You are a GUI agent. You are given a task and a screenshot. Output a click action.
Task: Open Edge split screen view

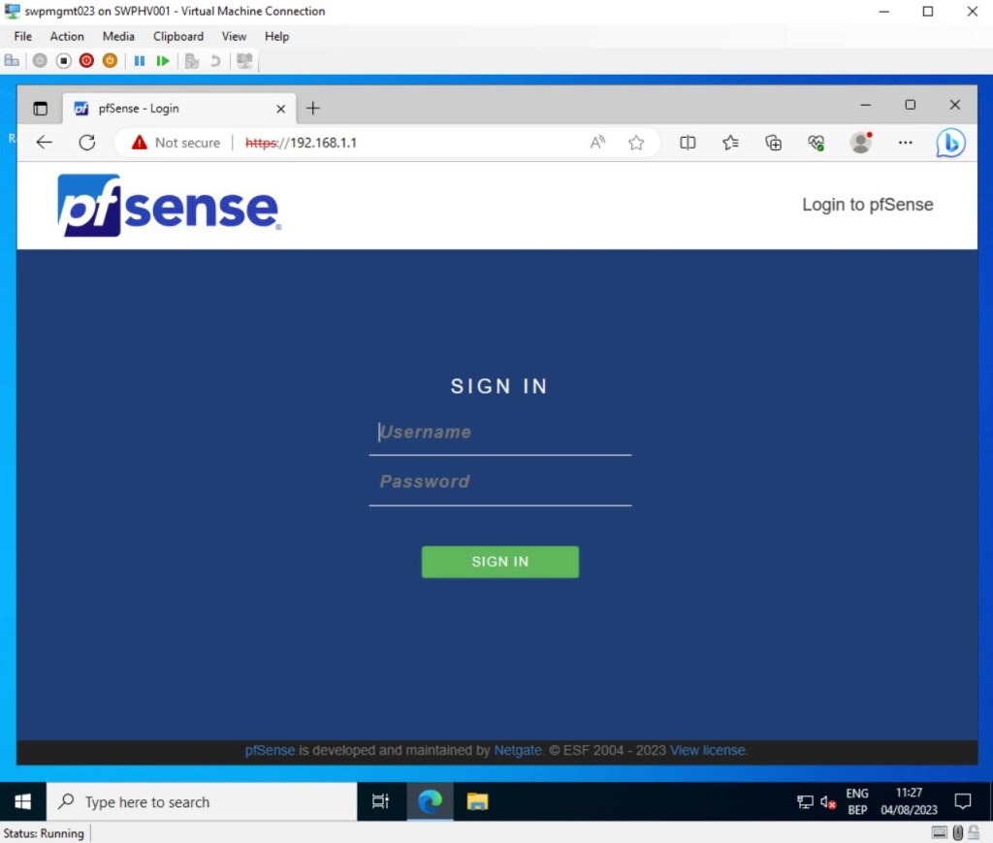688,143
